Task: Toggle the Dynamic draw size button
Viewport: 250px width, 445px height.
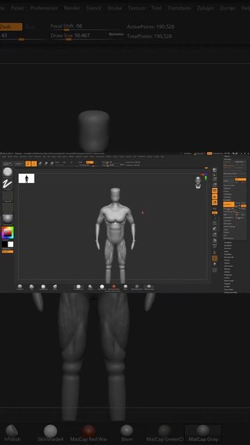Action: coord(116,34)
